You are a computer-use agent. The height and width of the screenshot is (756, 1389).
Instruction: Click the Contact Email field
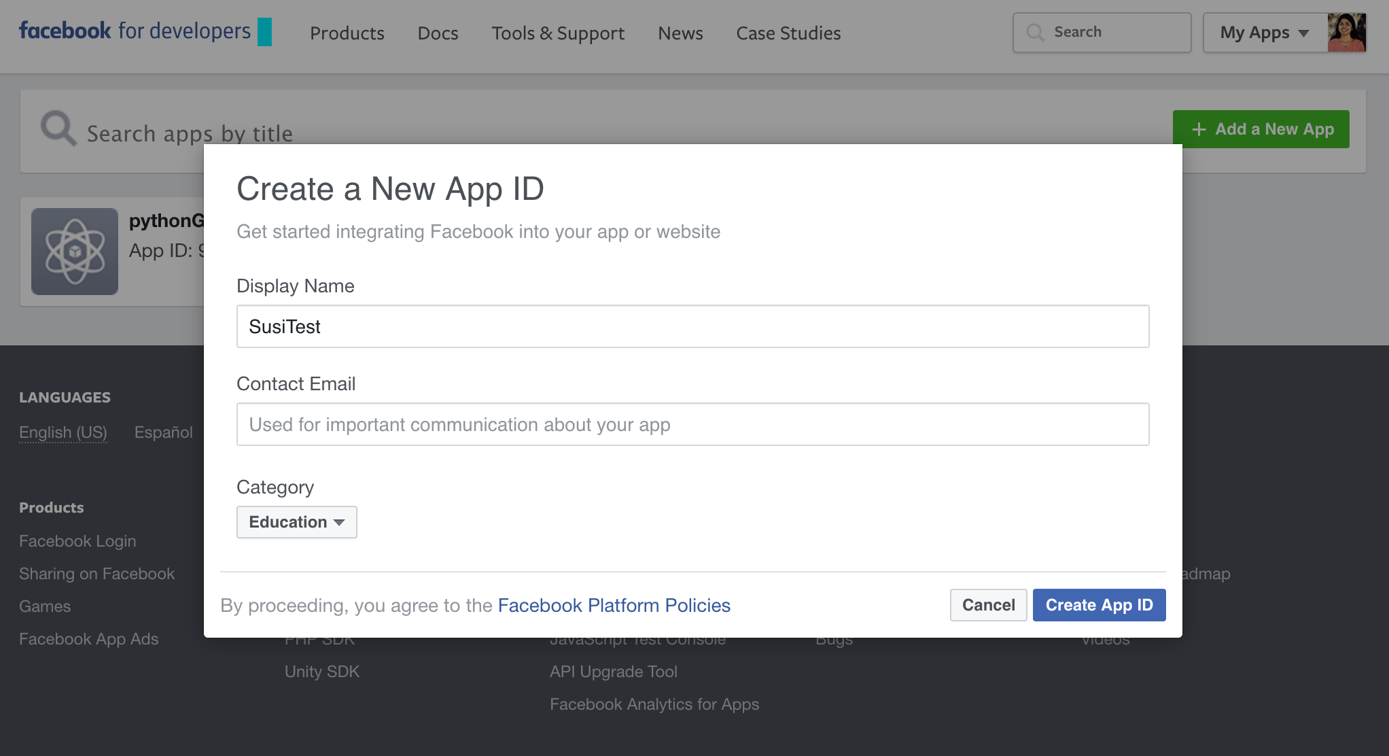pyautogui.click(x=692, y=424)
